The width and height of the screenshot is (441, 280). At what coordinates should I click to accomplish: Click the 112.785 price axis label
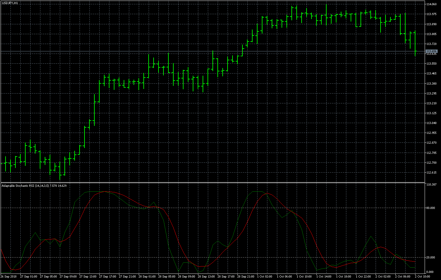coord(431,153)
